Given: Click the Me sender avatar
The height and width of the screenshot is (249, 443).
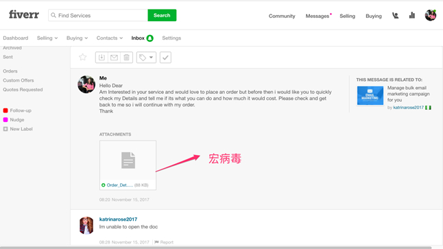Looking at the screenshot, I should pyautogui.click(x=86, y=84).
